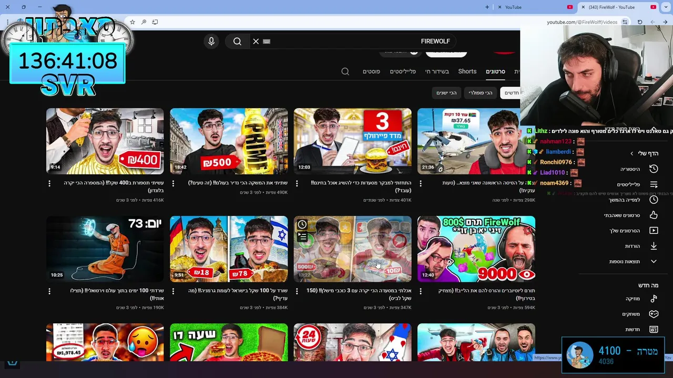Select the חדשים sort chip
673x378 pixels.
click(511, 93)
